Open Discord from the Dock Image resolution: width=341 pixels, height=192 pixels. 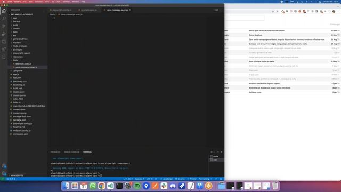(x=173, y=186)
